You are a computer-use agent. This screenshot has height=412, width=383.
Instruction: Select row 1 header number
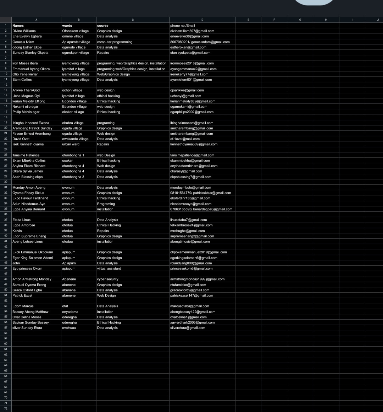(6, 26)
